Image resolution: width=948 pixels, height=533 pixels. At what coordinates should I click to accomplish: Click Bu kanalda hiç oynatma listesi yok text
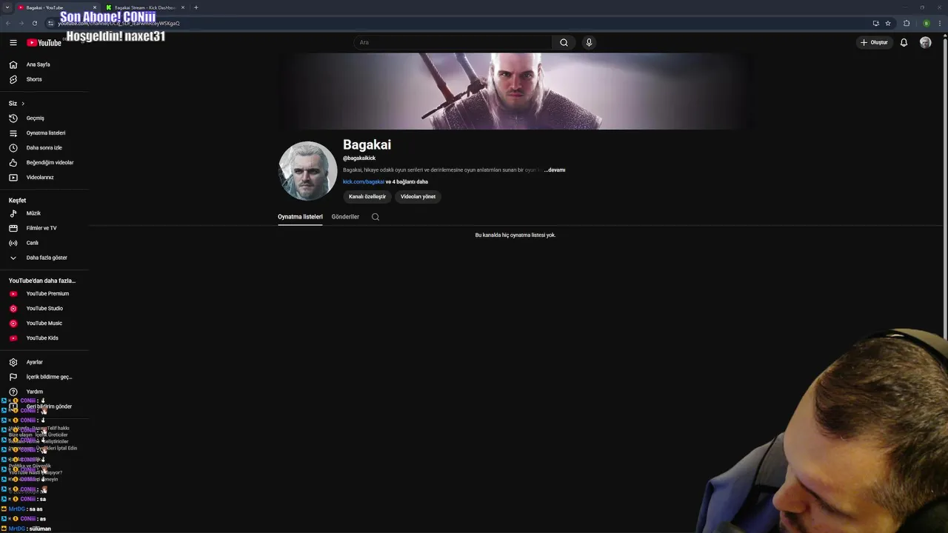[515, 235]
